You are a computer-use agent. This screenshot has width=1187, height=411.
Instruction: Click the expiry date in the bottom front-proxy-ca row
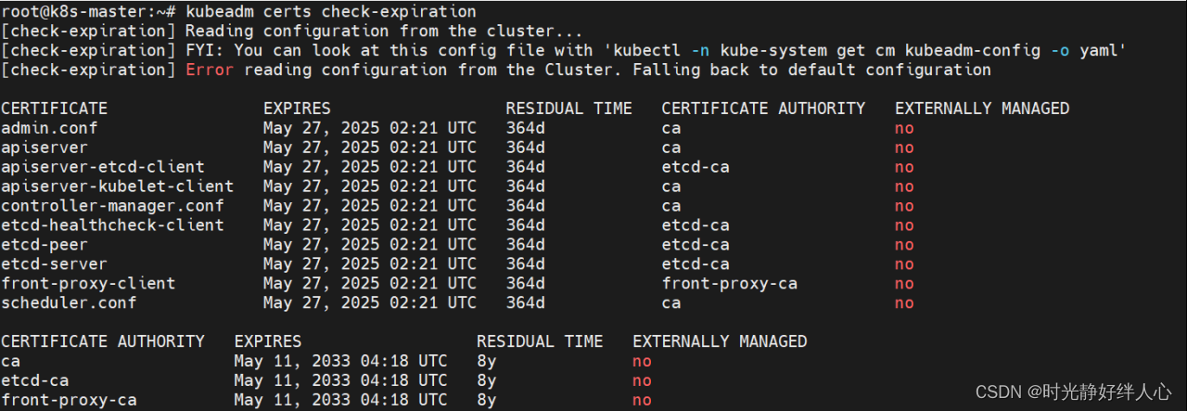point(340,400)
